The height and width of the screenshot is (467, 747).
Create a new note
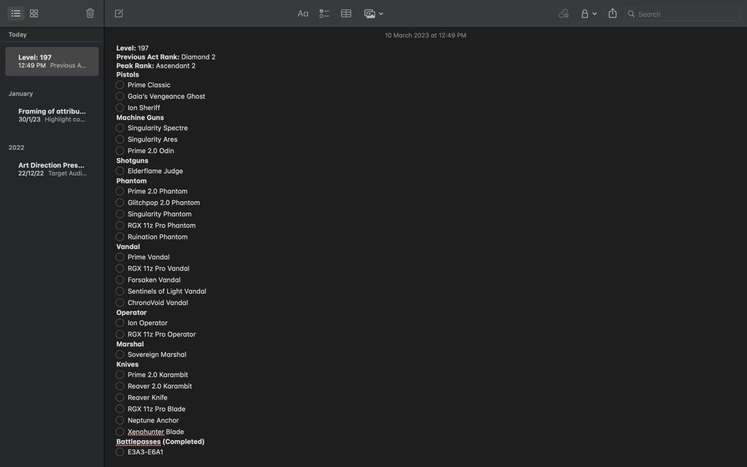(x=119, y=13)
